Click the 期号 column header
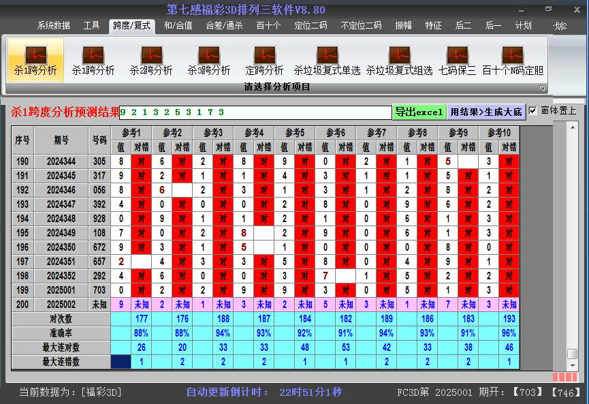 pyautogui.click(x=61, y=140)
